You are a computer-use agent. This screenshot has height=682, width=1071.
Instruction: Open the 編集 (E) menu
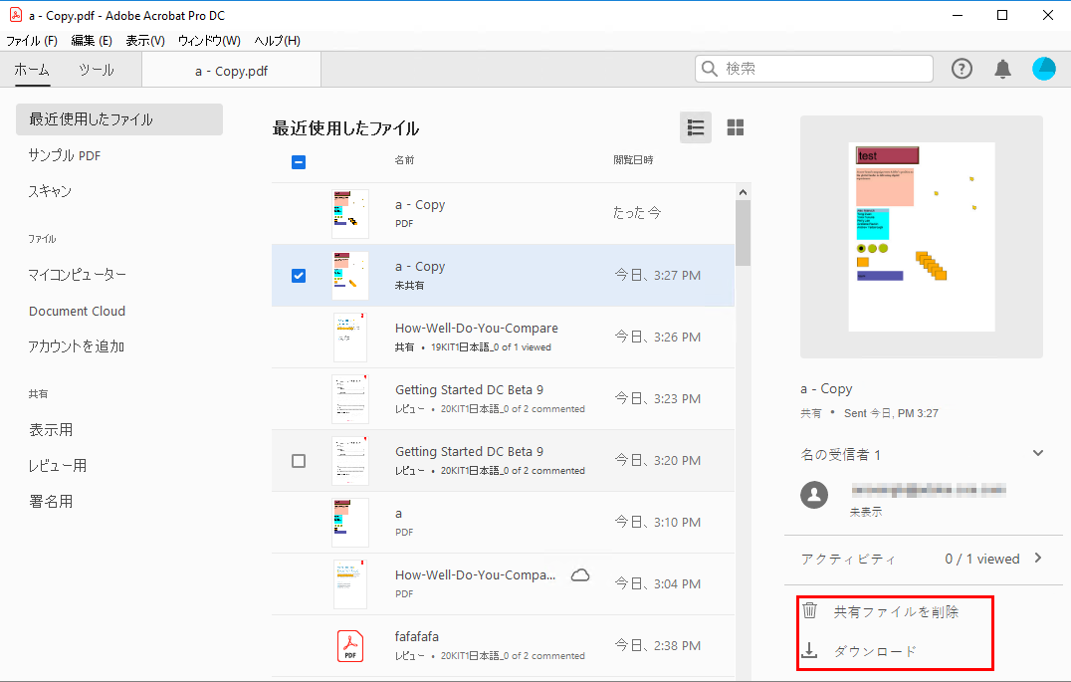92,40
